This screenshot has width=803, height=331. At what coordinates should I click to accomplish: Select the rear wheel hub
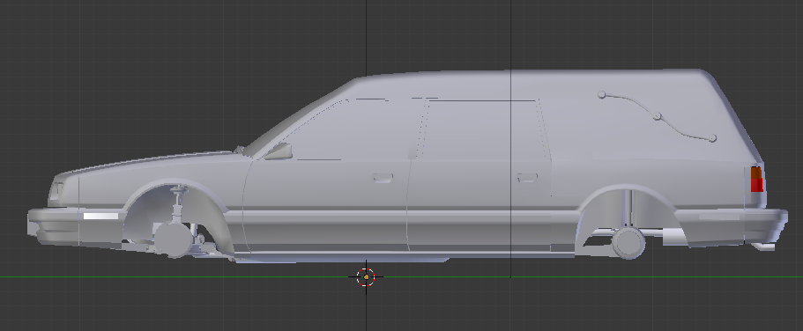coord(628,242)
